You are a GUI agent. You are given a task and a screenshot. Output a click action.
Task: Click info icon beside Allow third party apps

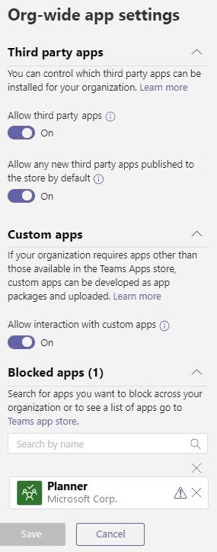[110, 116]
